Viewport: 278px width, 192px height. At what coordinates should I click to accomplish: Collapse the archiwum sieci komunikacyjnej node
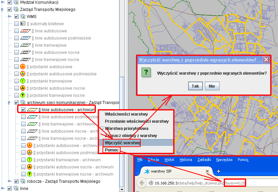point(9,103)
